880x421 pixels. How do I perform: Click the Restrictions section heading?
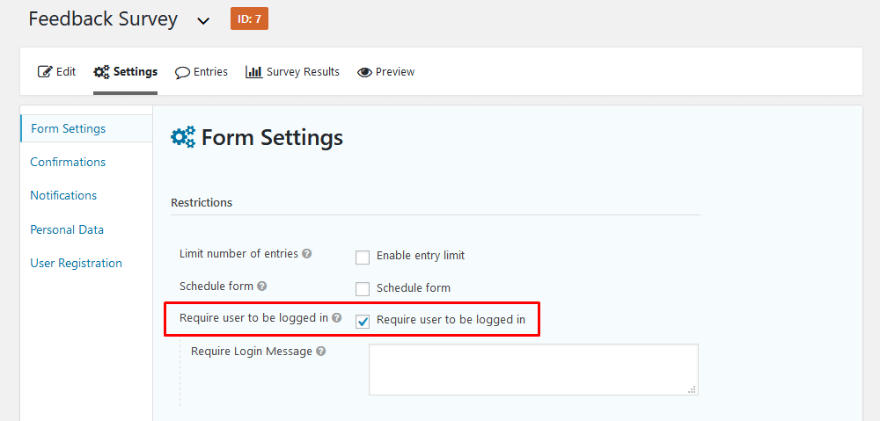(x=202, y=202)
